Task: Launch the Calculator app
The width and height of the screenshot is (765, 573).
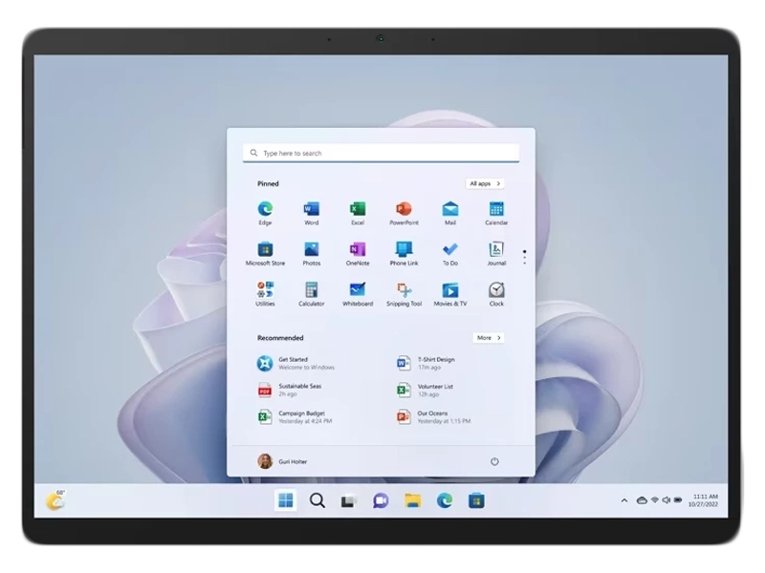Action: [x=312, y=294]
